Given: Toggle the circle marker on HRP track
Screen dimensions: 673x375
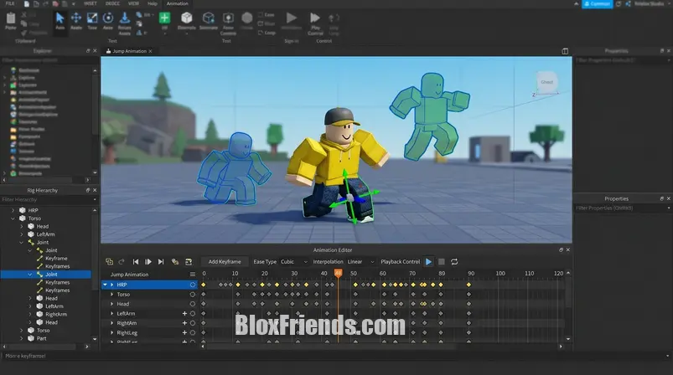Looking at the screenshot, I should coord(192,285).
